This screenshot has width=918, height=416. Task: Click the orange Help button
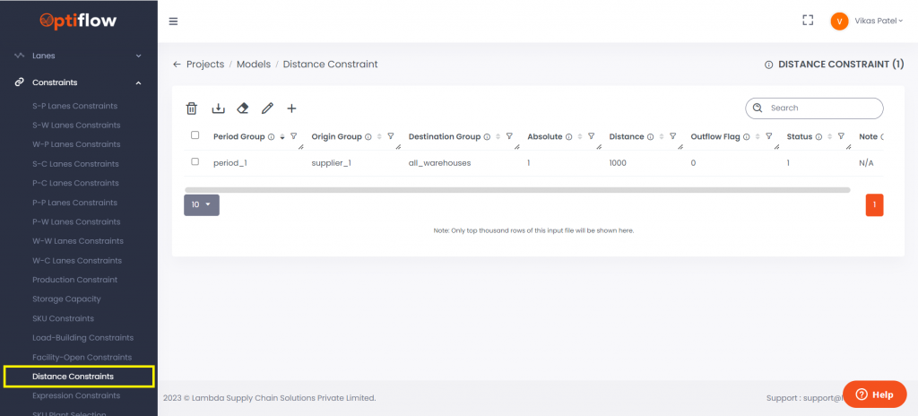click(x=874, y=394)
